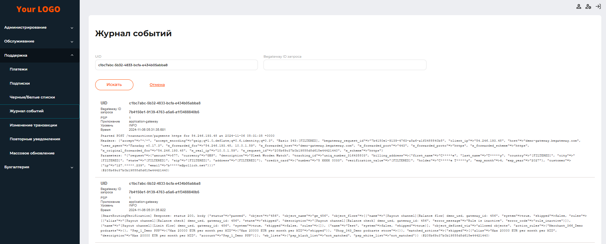This screenshot has height=244, width=606.
Task: Click the first log entry's UID value
Action: (165, 103)
